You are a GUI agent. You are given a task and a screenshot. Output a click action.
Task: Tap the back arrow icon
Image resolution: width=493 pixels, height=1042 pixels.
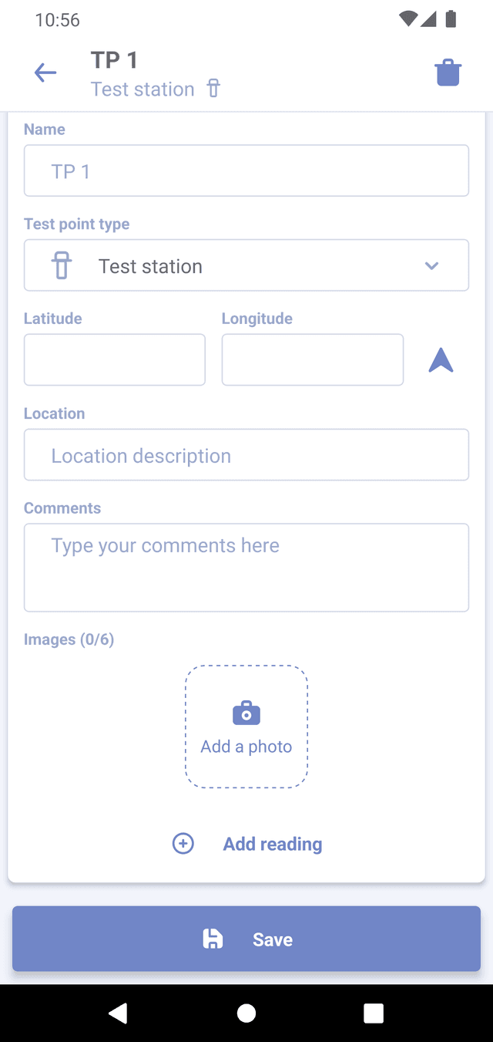[45, 73]
